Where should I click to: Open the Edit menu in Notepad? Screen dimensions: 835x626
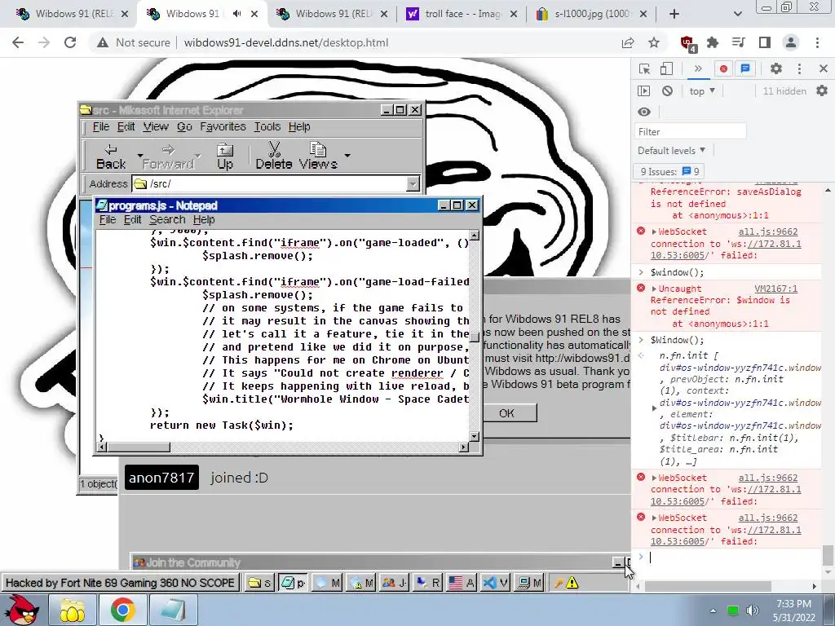click(x=132, y=220)
